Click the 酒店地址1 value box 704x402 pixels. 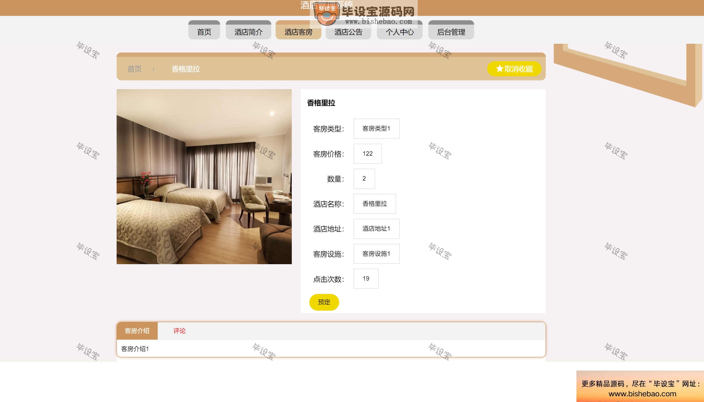pos(376,229)
